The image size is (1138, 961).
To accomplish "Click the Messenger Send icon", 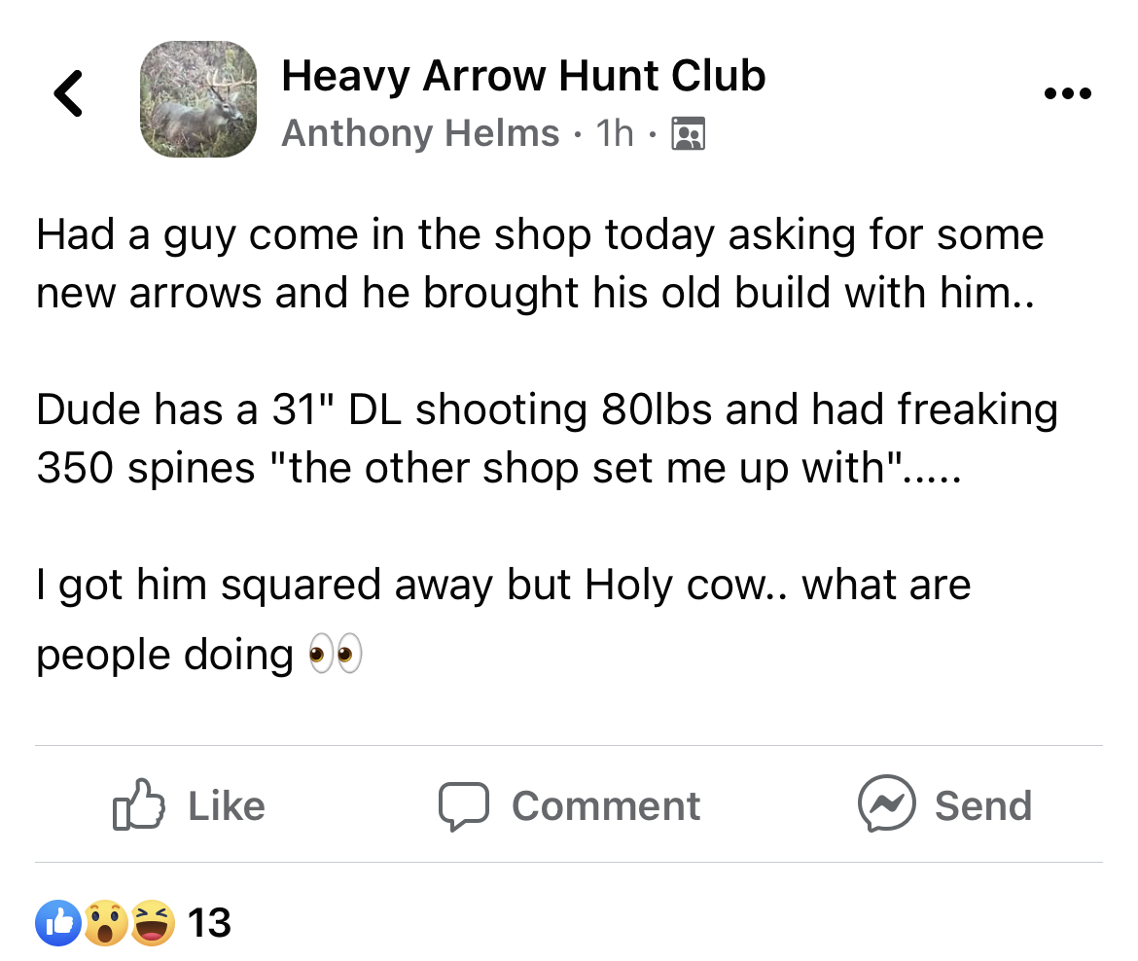I will tap(886, 803).
